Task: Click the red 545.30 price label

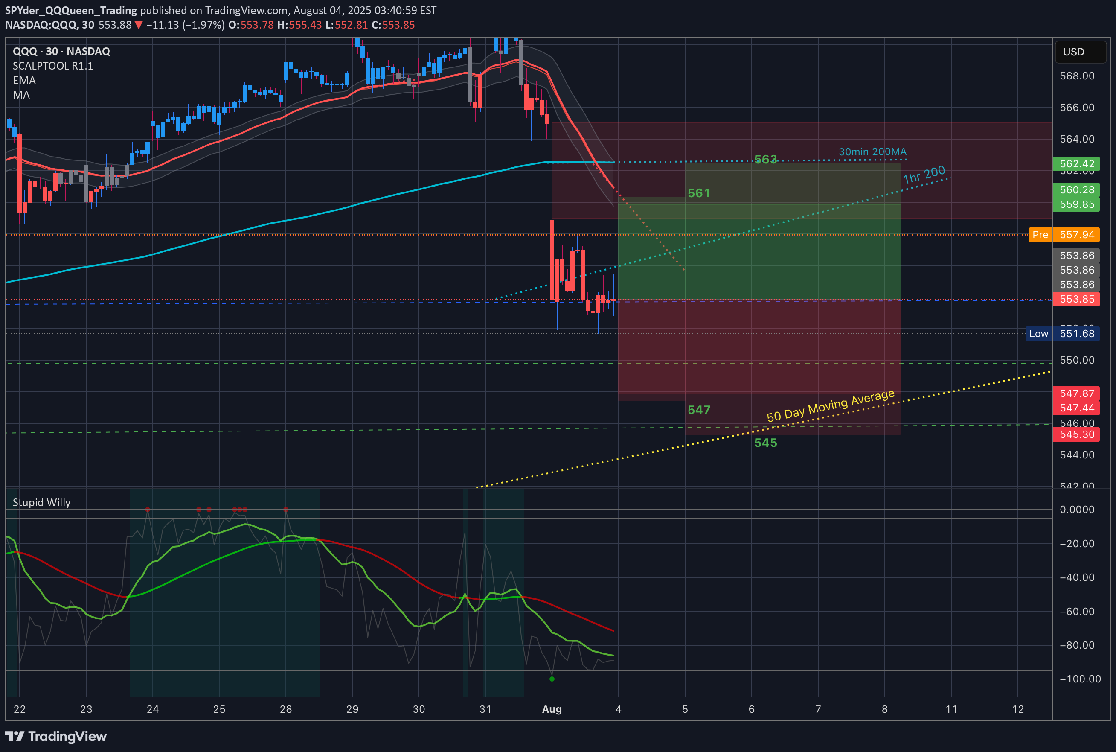Action: point(1076,434)
